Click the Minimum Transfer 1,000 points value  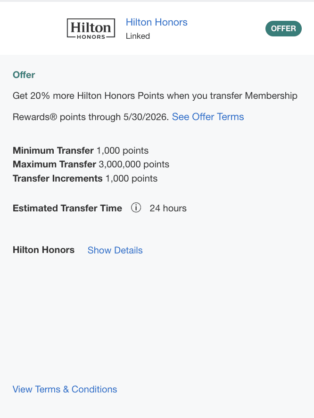123,151
